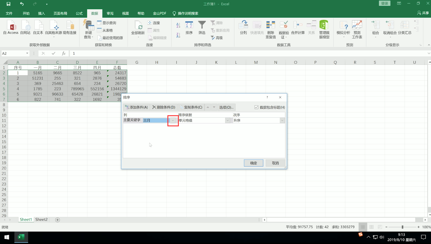Switch to the 审阅 ribbon tab
Screen dimensions: 431x244
pos(110,13)
